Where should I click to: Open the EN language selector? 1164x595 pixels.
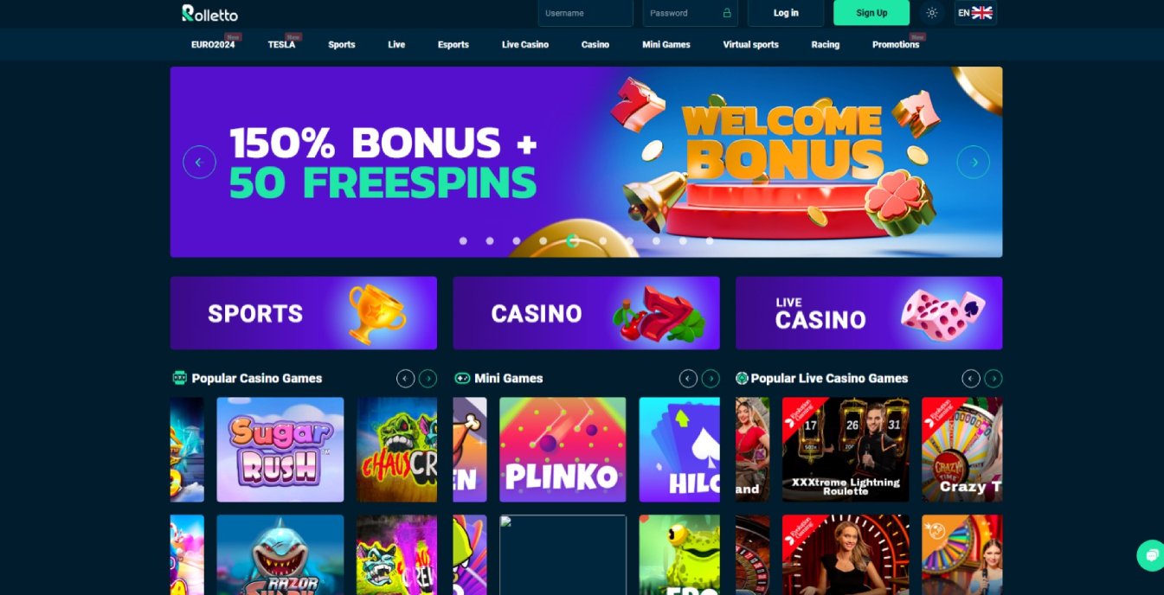pyautogui.click(x=975, y=13)
